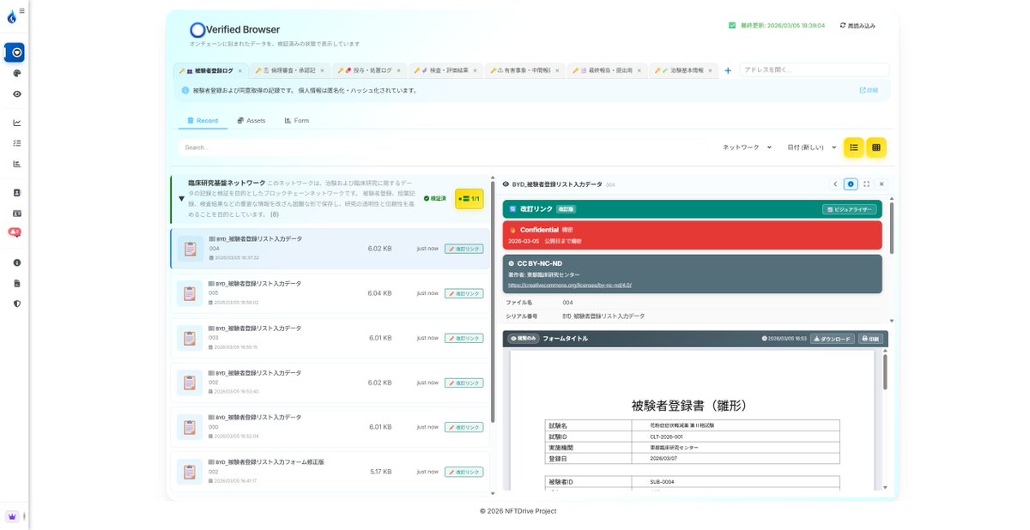Click clipboard icon of record 005
The height and width of the screenshot is (530, 1030).
(x=190, y=293)
